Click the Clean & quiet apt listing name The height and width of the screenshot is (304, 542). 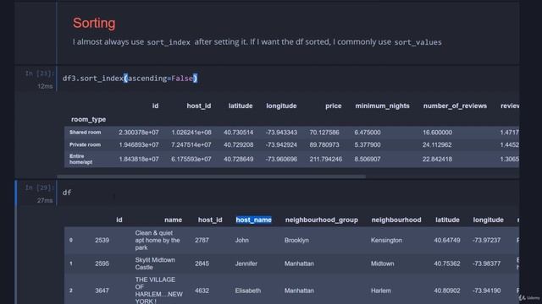[158, 240]
